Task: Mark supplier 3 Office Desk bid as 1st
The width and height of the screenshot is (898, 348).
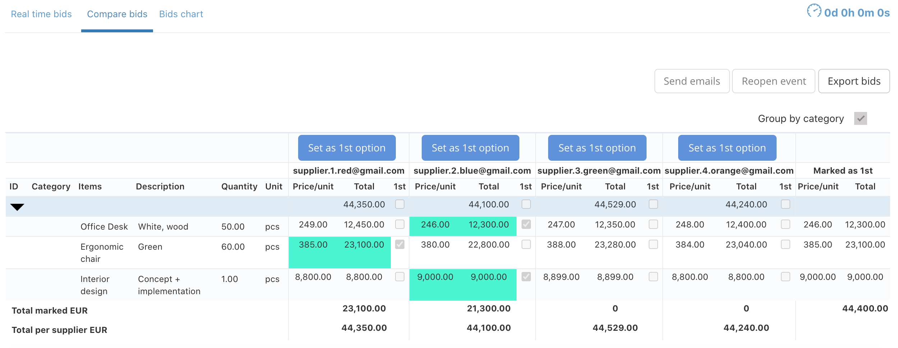Action: (x=653, y=224)
